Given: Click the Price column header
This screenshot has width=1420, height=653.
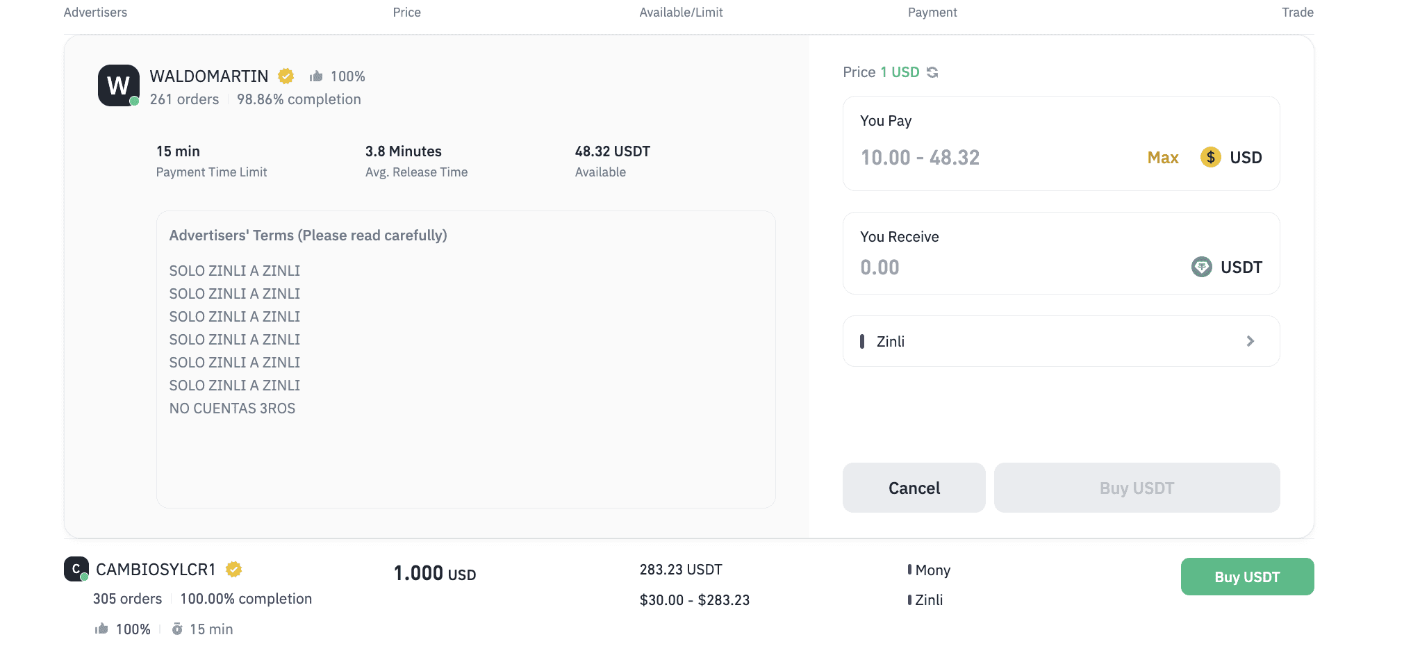Looking at the screenshot, I should (406, 13).
